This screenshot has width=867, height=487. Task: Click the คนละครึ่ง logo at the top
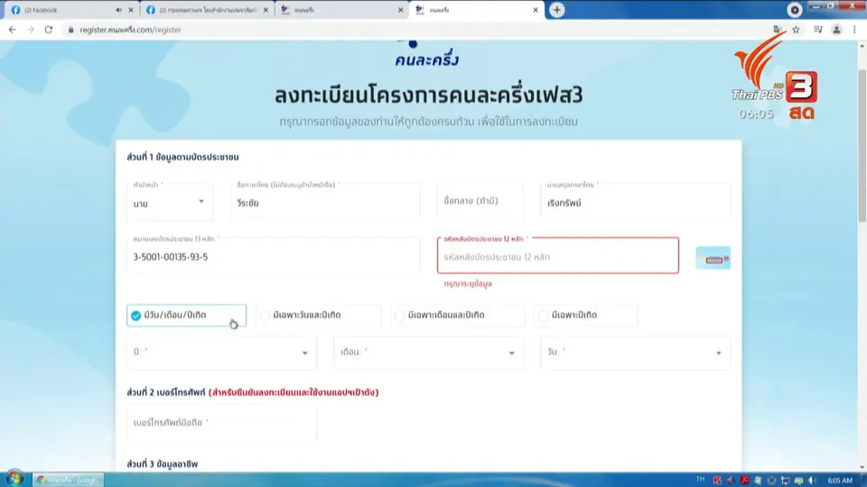[426, 54]
